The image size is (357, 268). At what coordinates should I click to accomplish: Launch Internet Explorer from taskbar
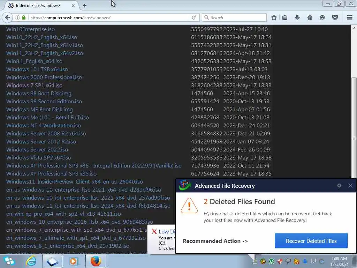tap(31, 261)
